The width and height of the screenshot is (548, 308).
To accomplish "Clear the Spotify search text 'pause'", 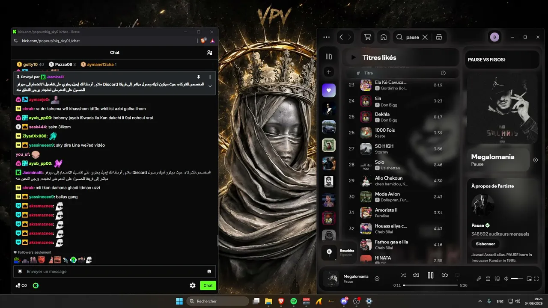I will click(425, 37).
